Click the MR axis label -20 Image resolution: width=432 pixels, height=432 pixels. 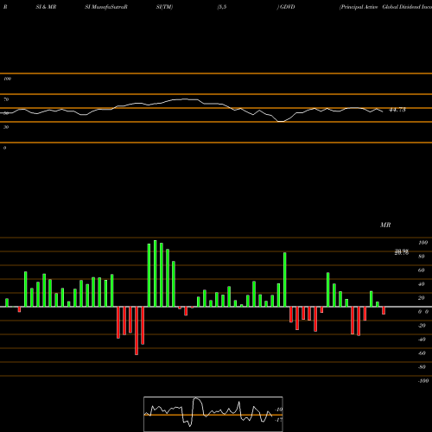click(422, 326)
